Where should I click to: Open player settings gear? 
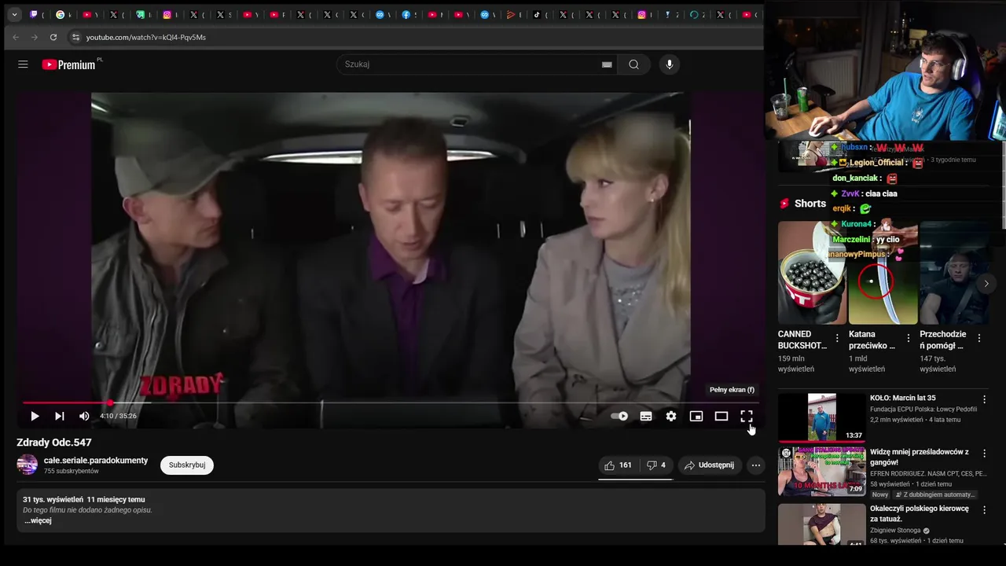671,416
